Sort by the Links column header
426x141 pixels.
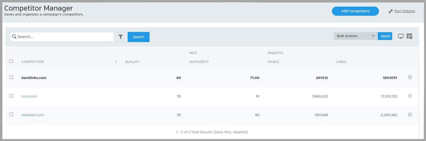point(341,62)
